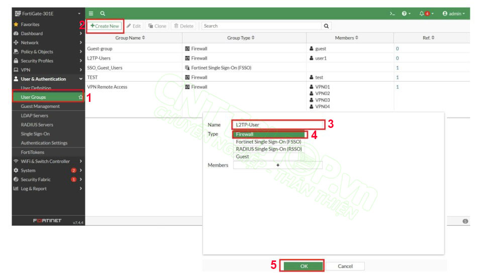The image size is (498, 277).
Task: Sort by Members column
Action: point(347,38)
